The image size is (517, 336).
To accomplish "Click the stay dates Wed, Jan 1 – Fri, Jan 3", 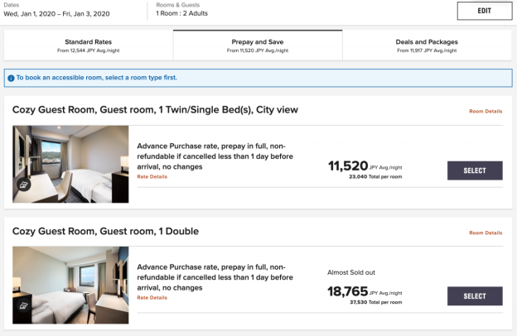I will (56, 14).
